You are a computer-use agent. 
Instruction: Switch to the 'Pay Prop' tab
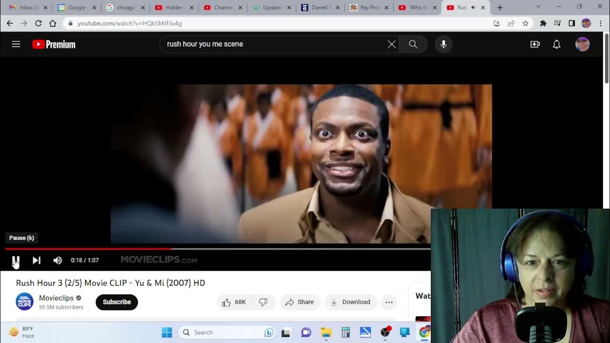(368, 8)
